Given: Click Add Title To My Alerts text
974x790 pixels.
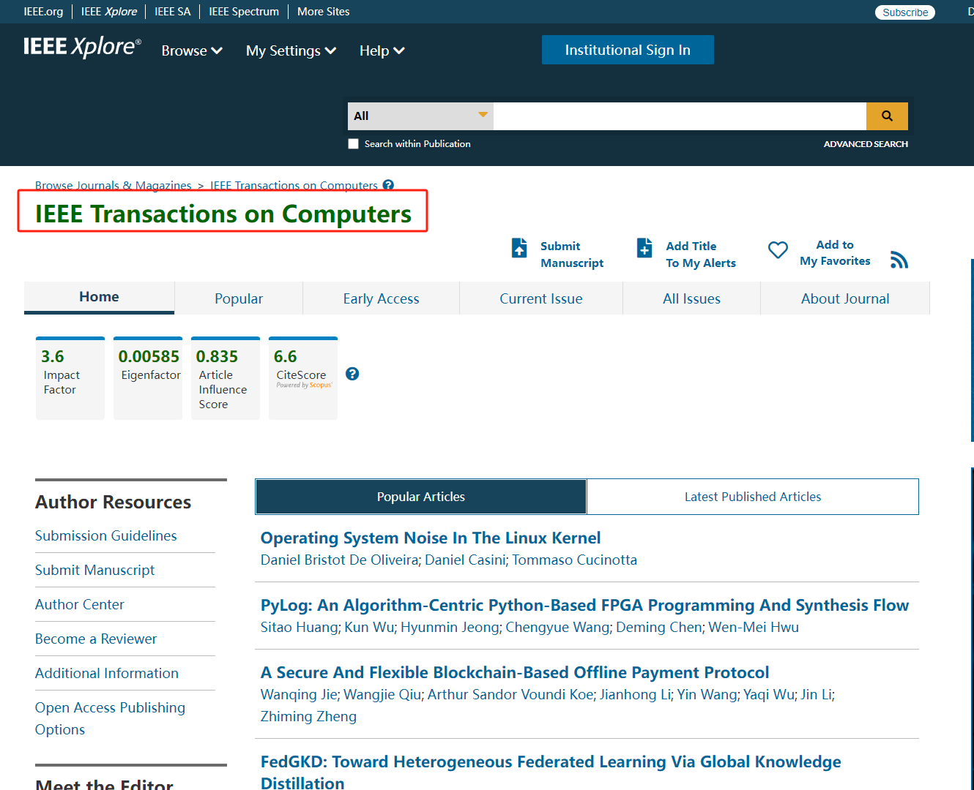Looking at the screenshot, I should [701, 255].
